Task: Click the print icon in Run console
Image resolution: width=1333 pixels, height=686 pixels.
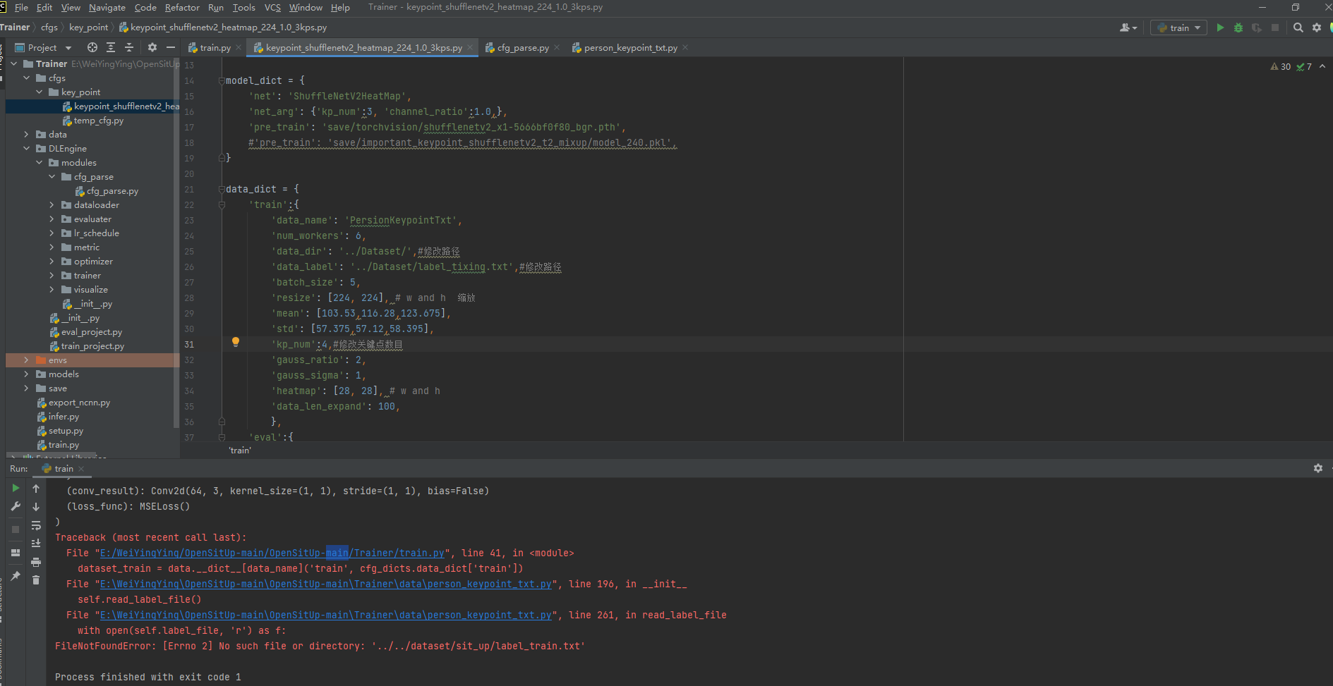Action: coord(36,562)
